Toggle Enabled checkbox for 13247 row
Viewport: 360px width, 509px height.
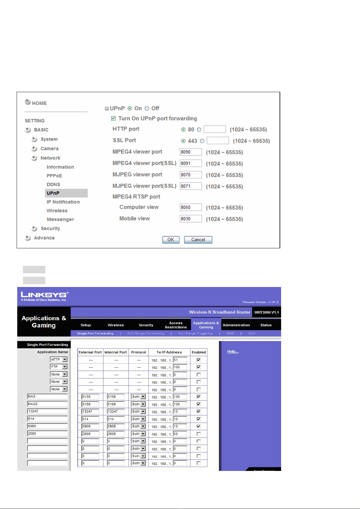(x=199, y=411)
